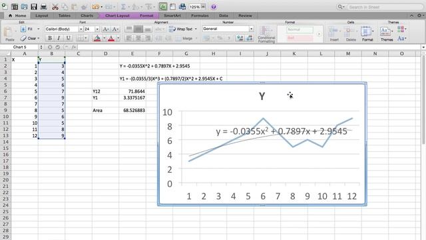Toggle Bold formatting
Image resolution: width=426 pixels, height=240 pixels.
tap(50, 38)
